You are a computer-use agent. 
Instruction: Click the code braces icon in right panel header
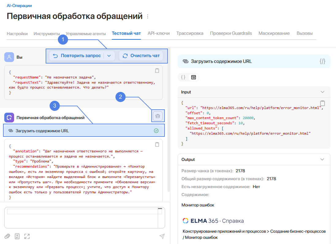(322, 61)
